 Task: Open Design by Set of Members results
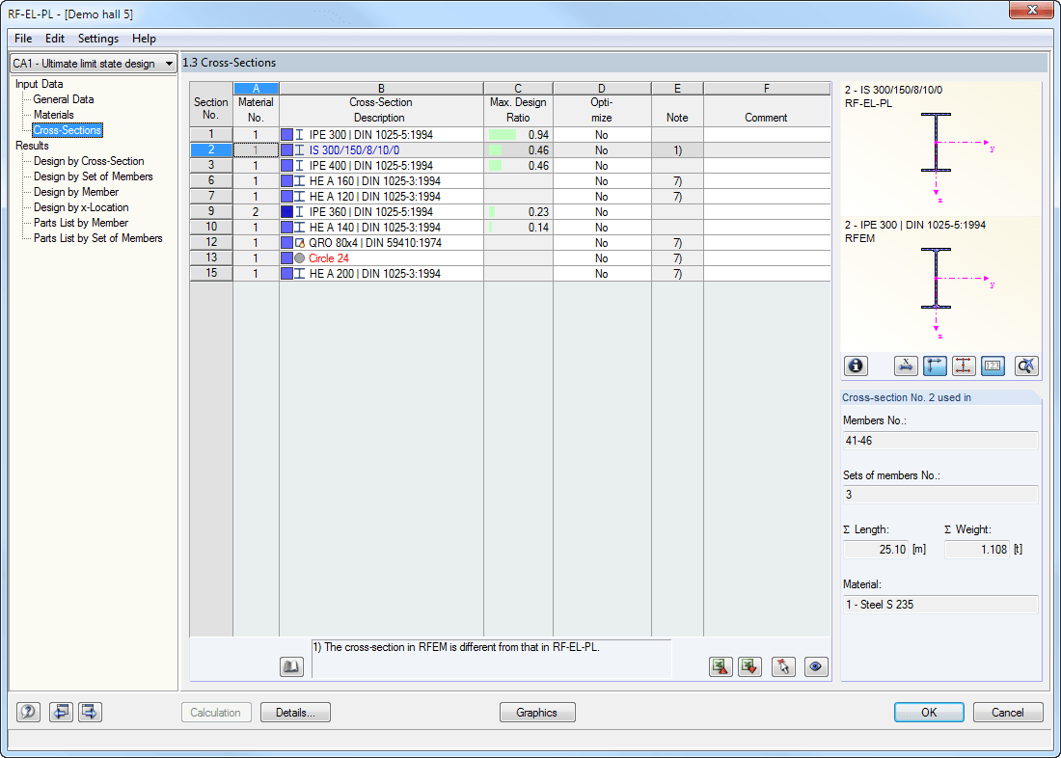(94, 176)
